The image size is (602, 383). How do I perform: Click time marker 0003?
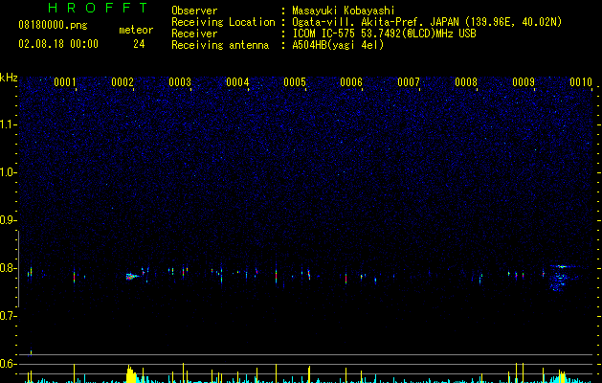[x=180, y=82]
